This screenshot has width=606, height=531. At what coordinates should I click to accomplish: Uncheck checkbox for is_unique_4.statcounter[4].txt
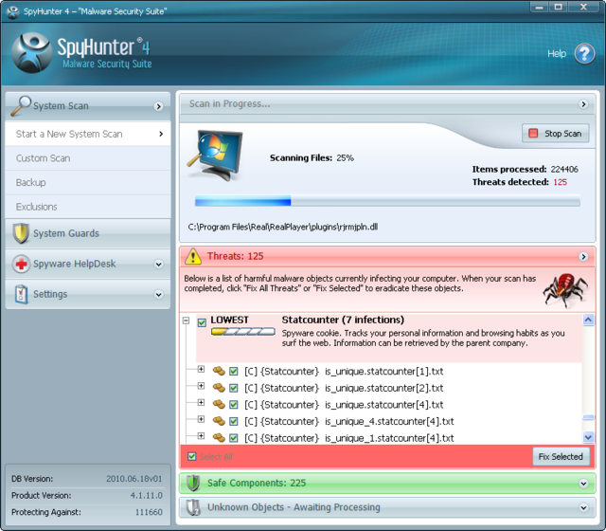coord(234,421)
